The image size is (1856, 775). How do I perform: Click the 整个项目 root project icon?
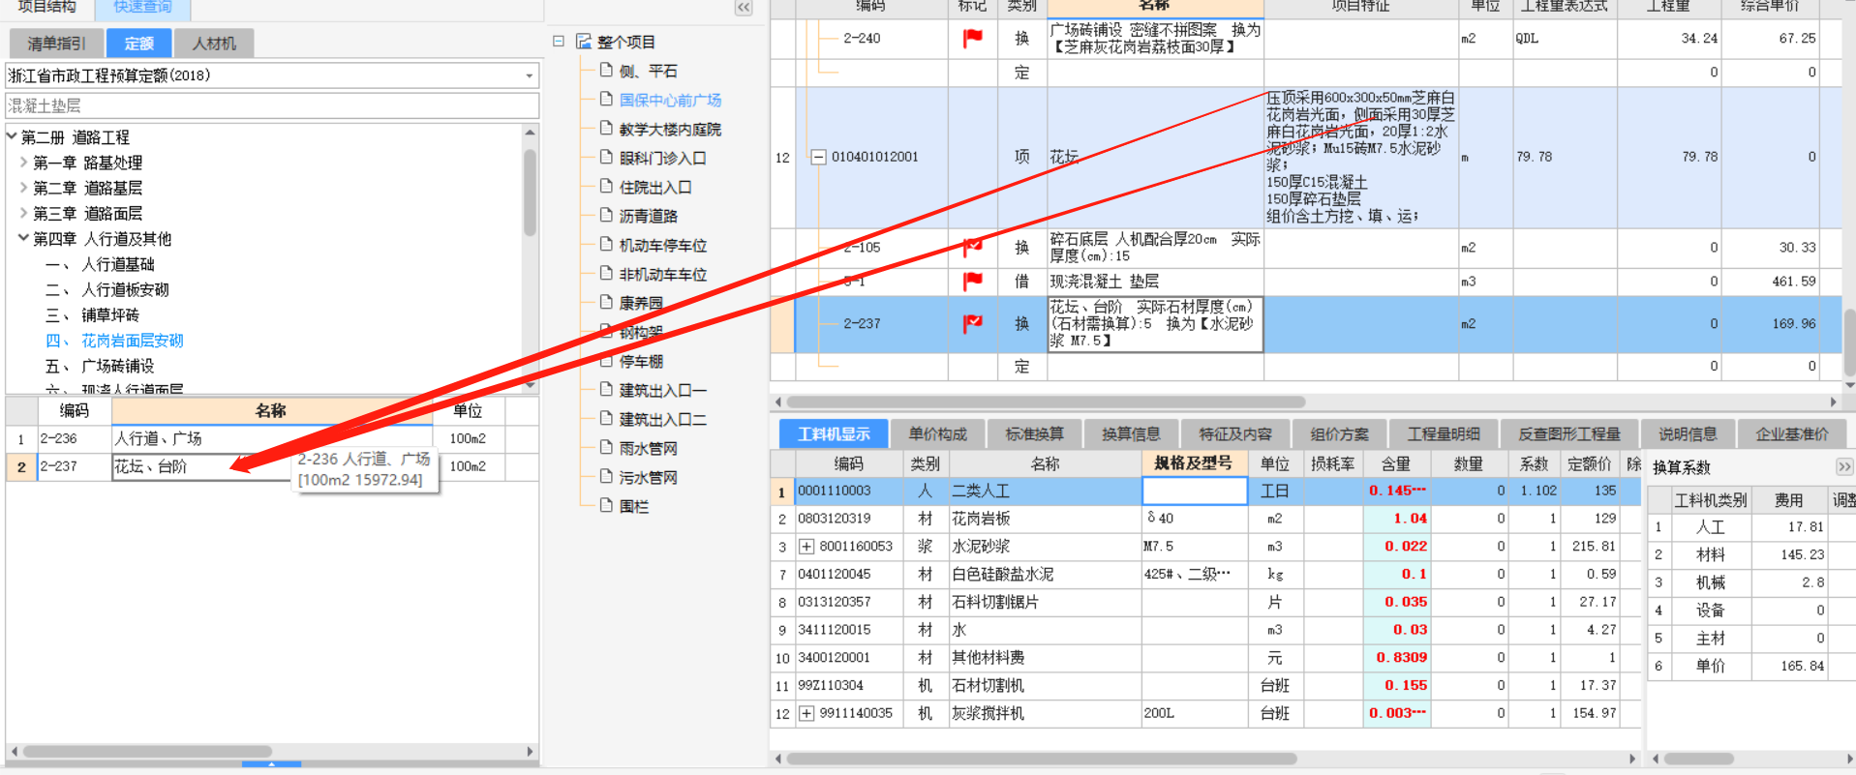584,42
